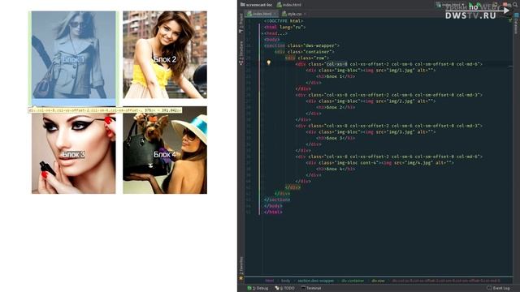Screen dimensions: 520x292
Task: Click the lang="ru" attribute in code
Action: [292, 27]
